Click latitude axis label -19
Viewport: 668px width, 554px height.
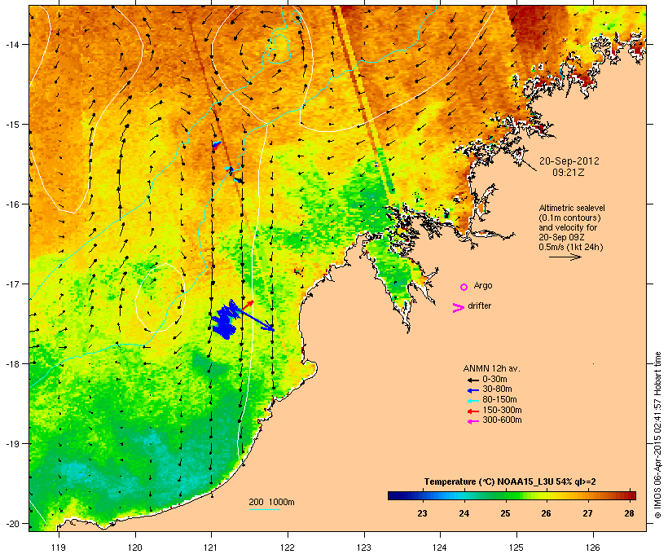coord(12,444)
